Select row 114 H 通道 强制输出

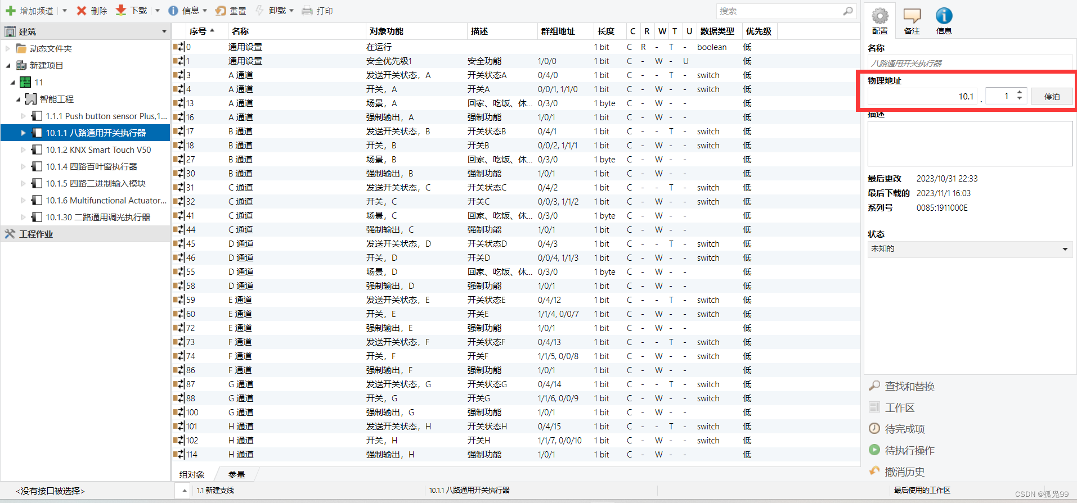pyautogui.click(x=516, y=454)
